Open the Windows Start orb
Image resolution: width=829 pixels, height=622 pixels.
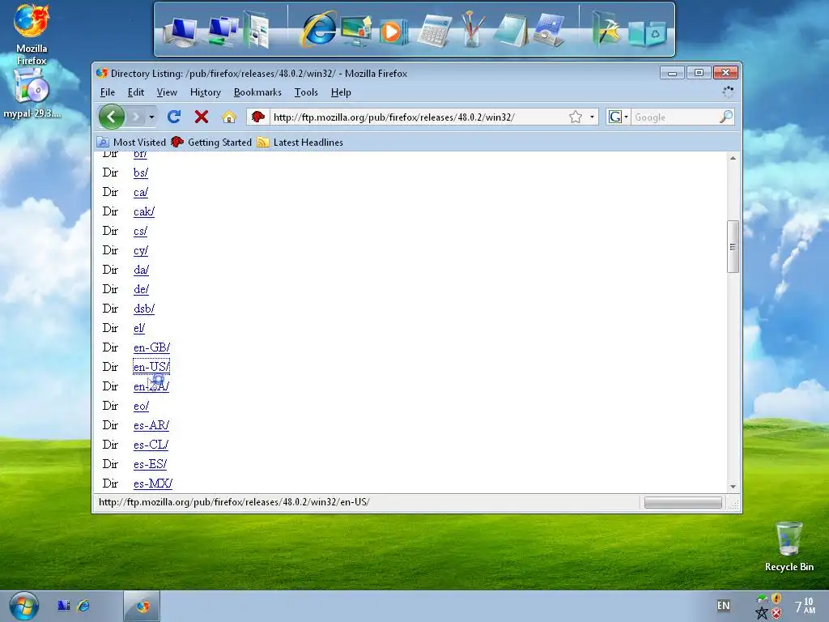coord(23,606)
